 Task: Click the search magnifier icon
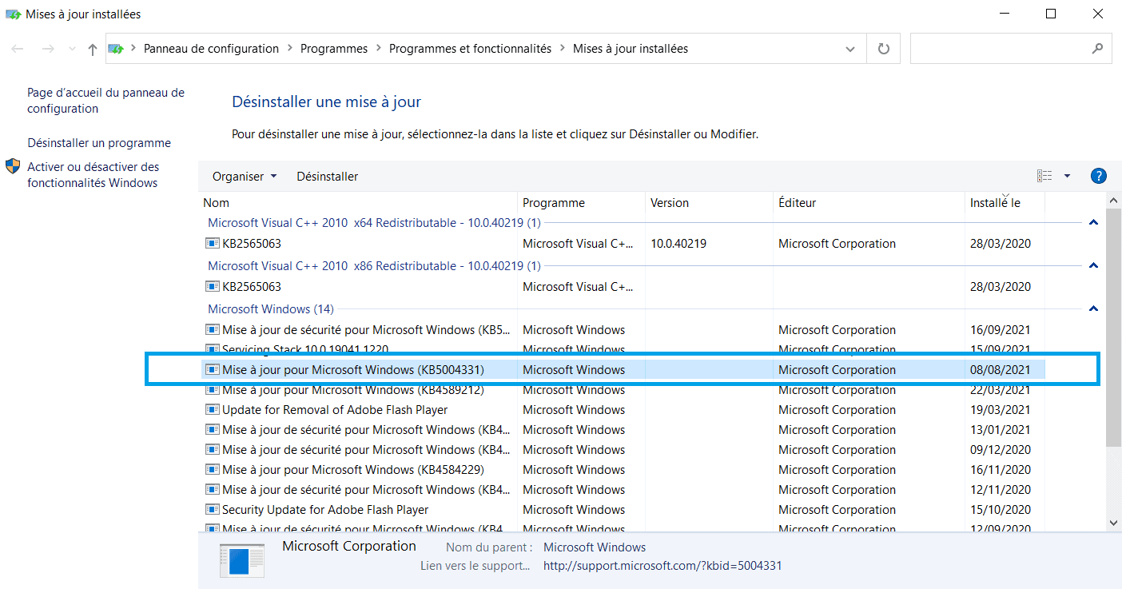tap(1098, 49)
